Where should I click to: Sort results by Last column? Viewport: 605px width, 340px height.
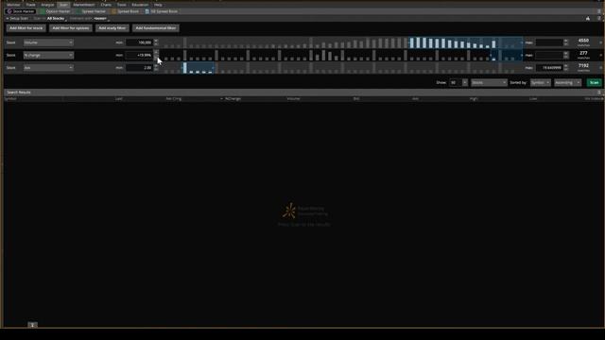click(119, 98)
